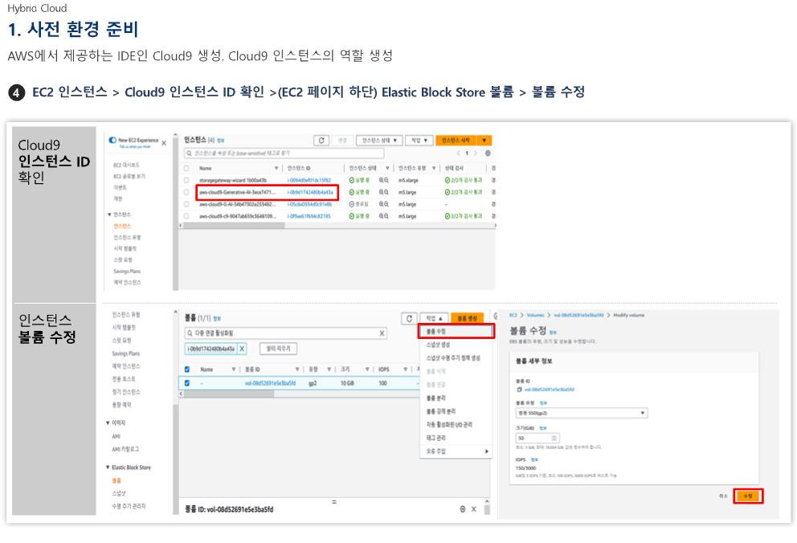This screenshot has height=543, width=797.
Task: Open the 오류 주입 submenu entry
Action: point(456,451)
